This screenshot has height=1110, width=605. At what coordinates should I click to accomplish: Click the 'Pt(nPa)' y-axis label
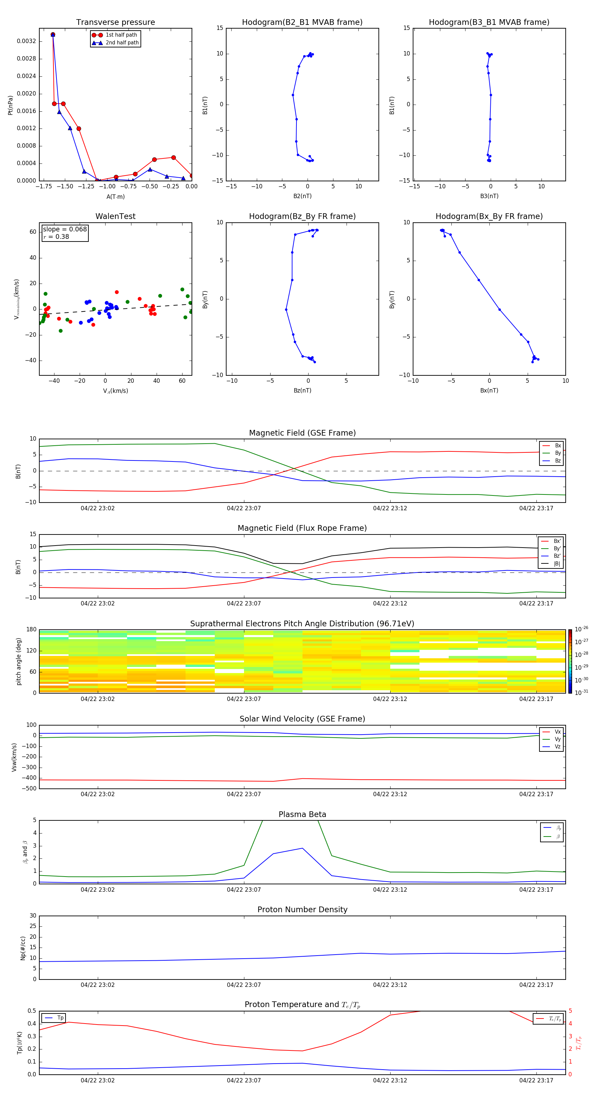(10, 105)
